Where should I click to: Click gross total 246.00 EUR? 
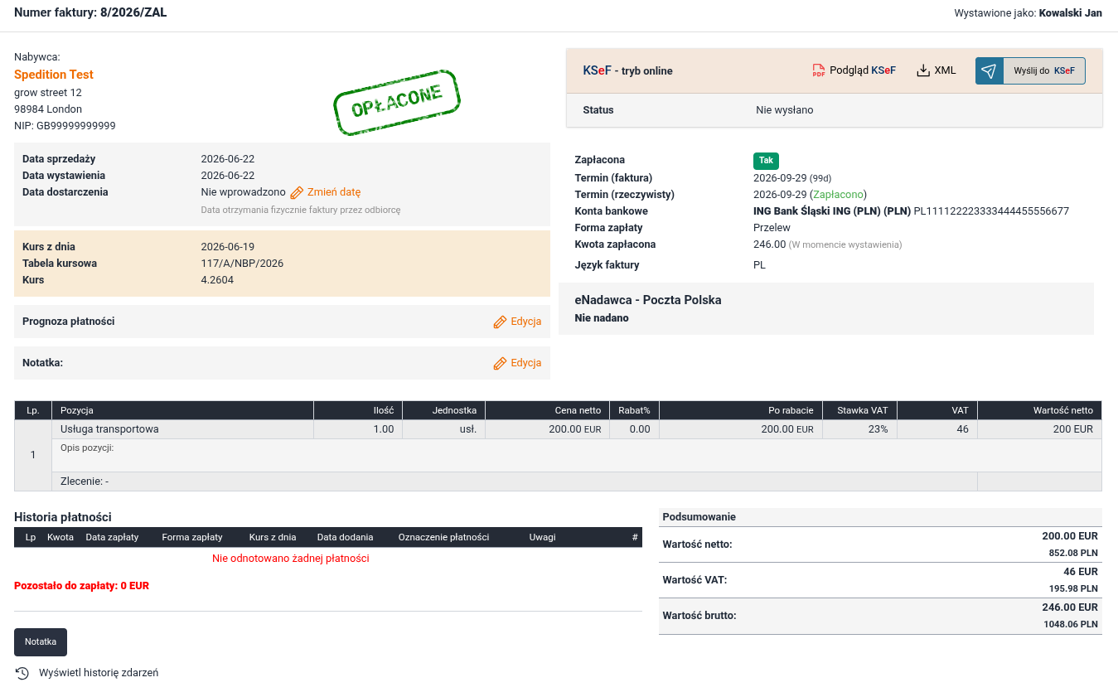tap(1070, 607)
